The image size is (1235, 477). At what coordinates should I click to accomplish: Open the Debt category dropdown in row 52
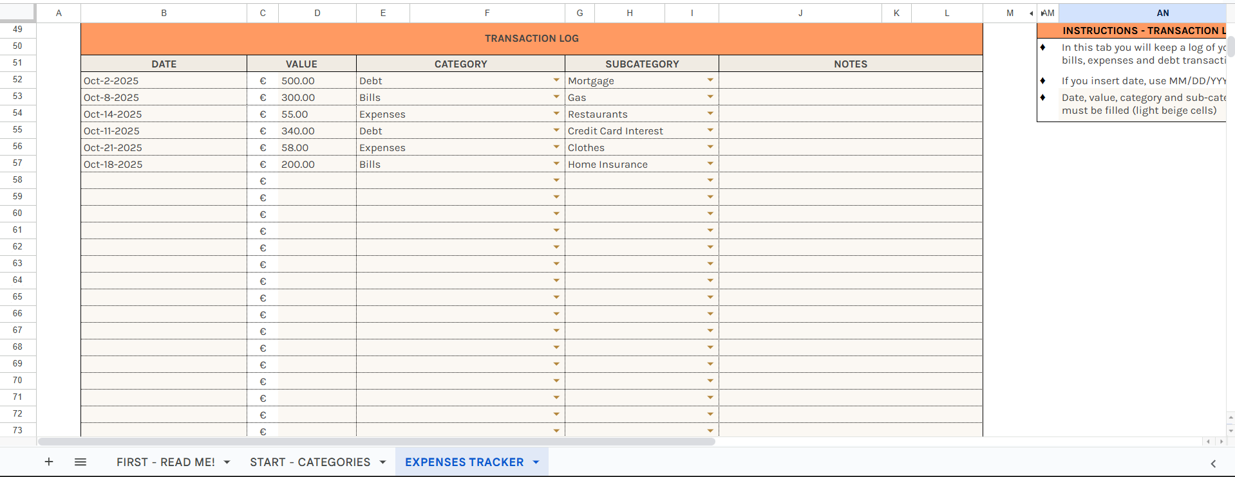coord(556,80)
